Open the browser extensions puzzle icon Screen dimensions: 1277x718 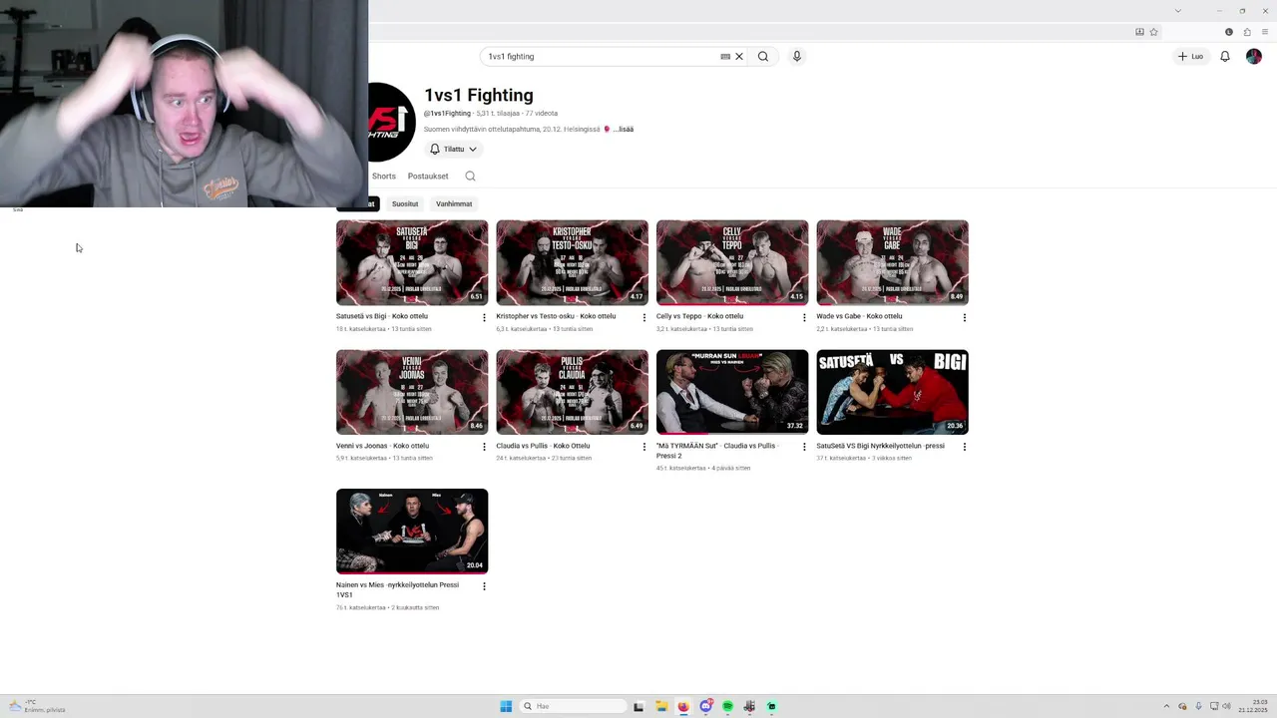point(1247,32)
